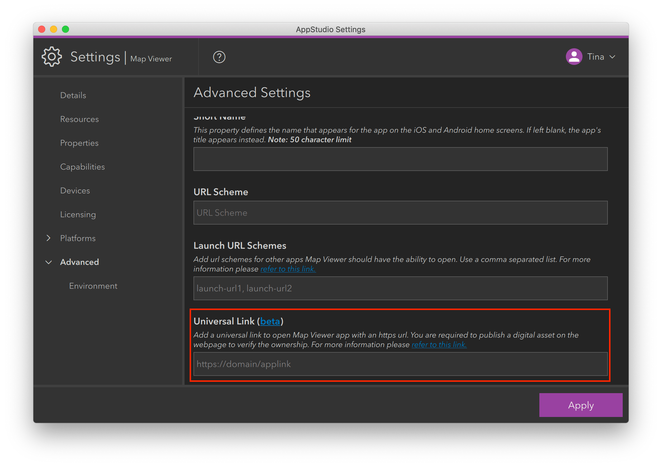The height and width of the screenshot is (467, 662).
Task: Focus the https://domain/applink field
Action: (400, 364)
